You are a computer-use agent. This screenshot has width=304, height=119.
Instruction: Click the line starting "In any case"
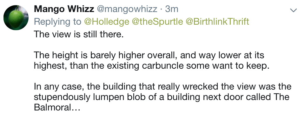pyautogui.click(x=162, y=86)
